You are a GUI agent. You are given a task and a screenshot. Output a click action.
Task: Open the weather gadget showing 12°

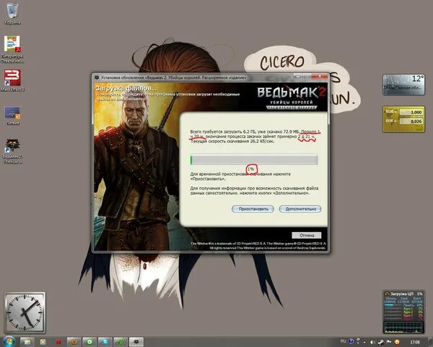(403, 85)
